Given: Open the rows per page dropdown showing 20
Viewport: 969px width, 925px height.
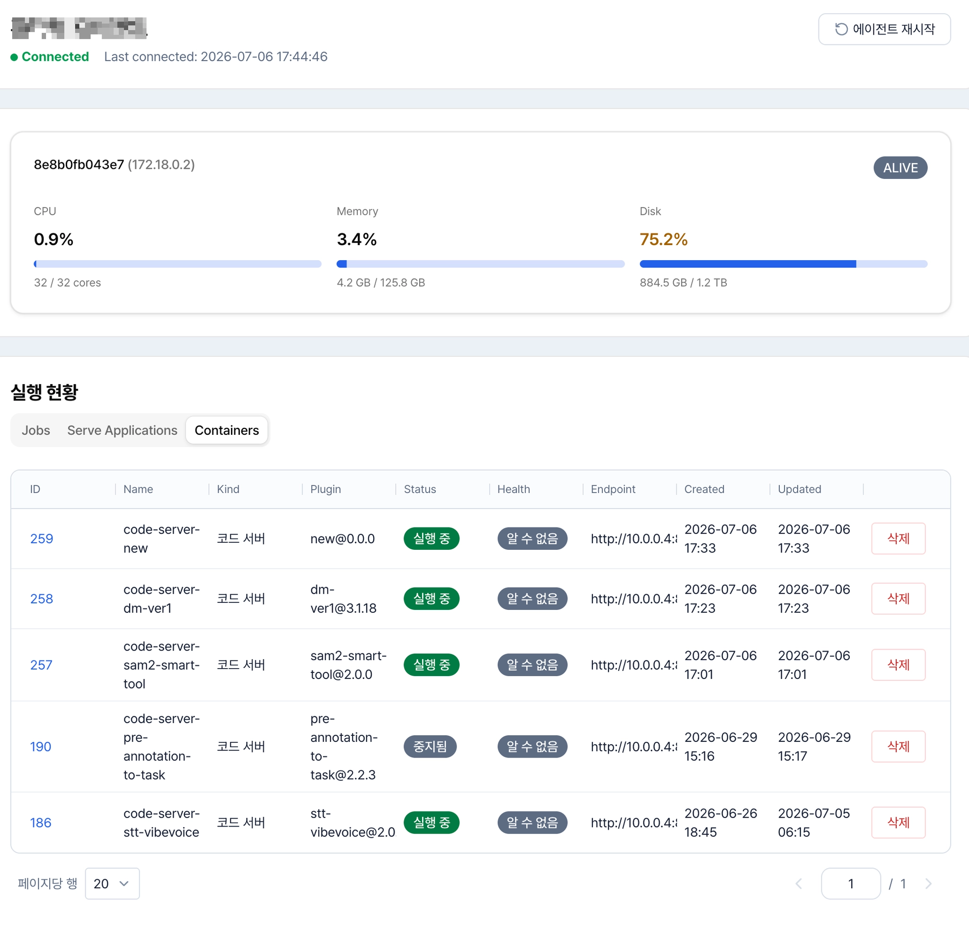Looking at the screenshot, I should click(112, 883).
